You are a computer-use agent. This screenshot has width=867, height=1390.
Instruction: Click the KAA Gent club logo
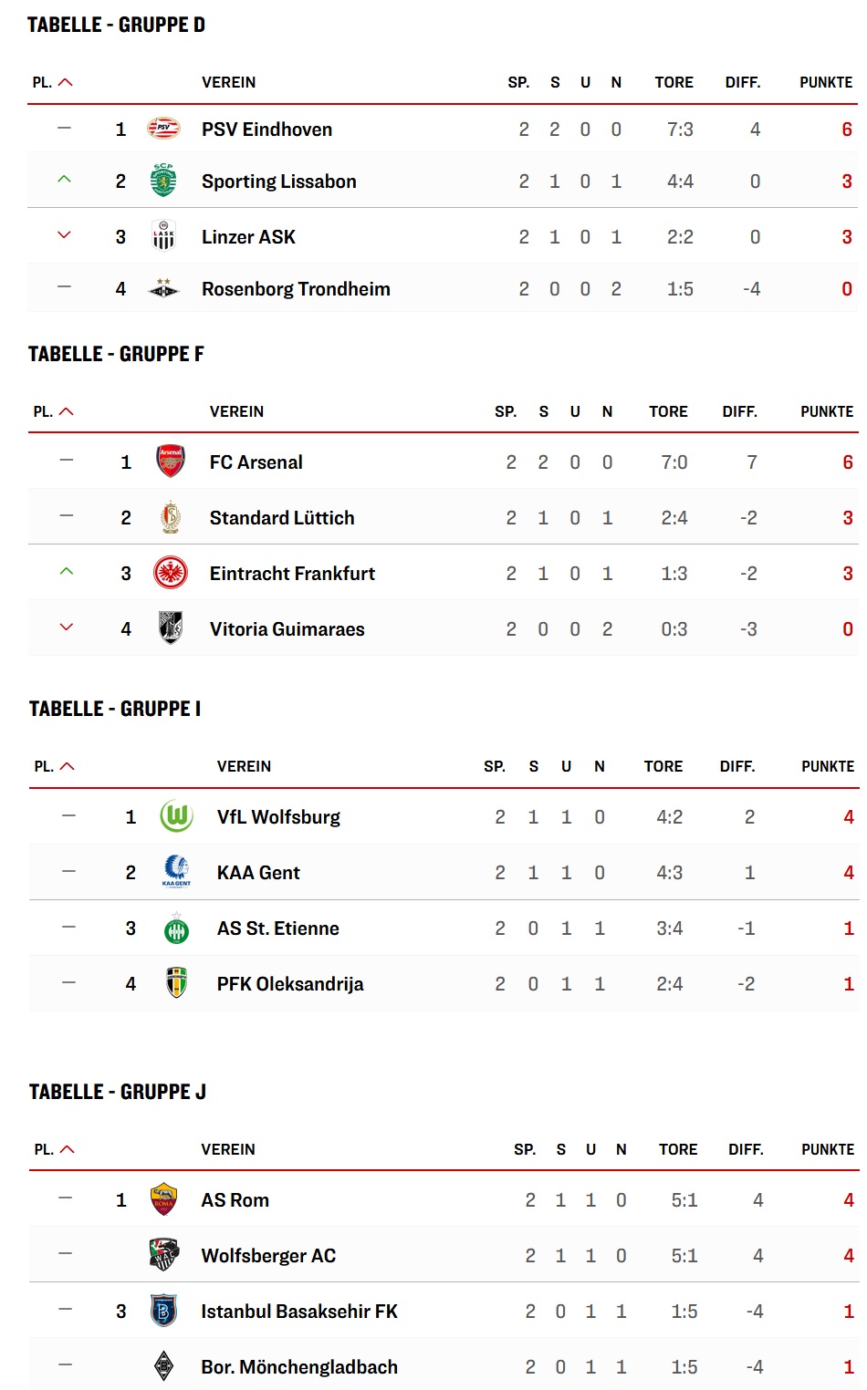tap(177, 872)
